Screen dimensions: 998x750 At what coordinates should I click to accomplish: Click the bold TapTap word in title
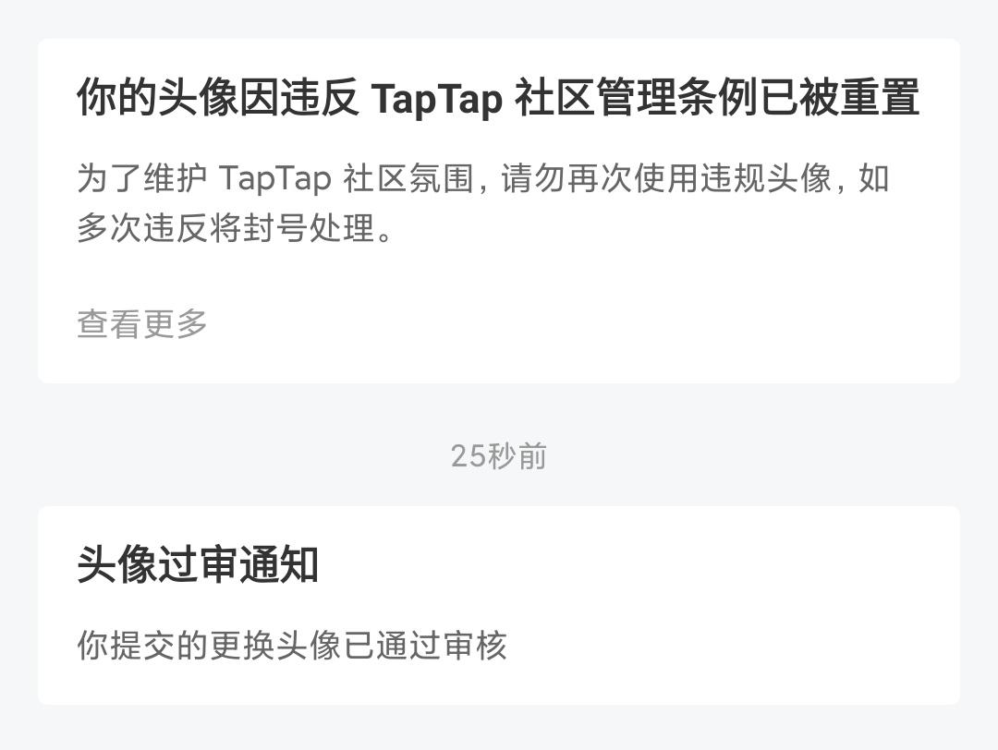pyautogui.click(x=436, y=99)
